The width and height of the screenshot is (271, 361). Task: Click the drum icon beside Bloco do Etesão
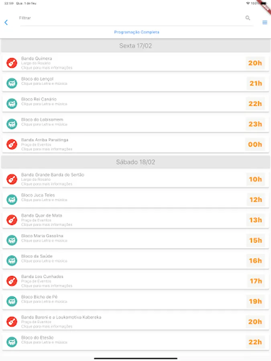(x=12, y=342)
